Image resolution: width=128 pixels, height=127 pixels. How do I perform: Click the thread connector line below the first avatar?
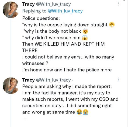pos(11,48)
